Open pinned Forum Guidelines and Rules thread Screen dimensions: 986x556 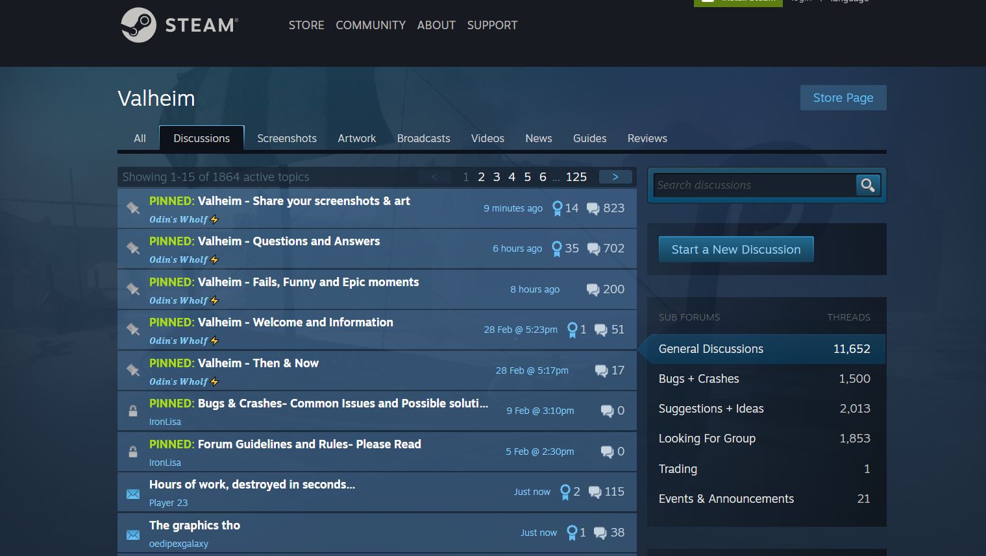(x=285, y=444)
